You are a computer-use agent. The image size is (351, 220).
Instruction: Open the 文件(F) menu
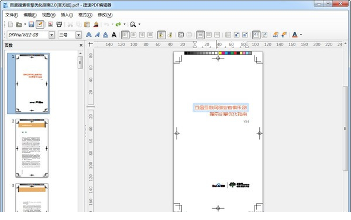pos(12,15)
